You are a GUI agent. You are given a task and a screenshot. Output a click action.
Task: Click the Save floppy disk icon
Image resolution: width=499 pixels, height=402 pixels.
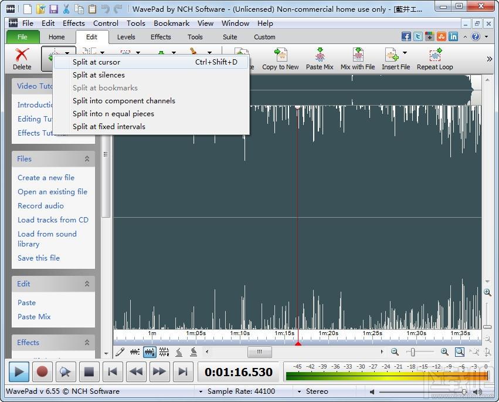53,9
